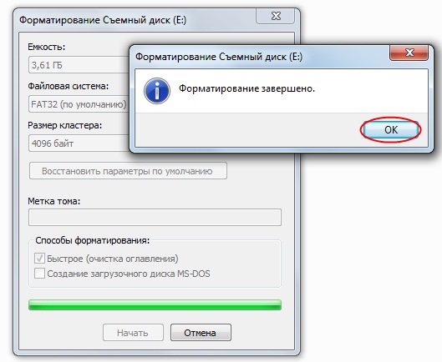Close the main format dialog window
The width and height of the screenshot is (442, 362).
[x=276, y=16]
